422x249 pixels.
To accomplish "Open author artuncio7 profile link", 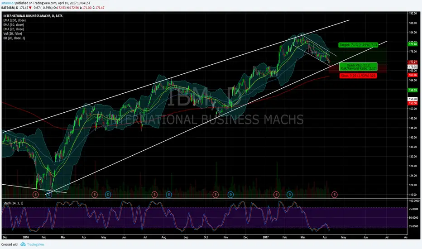I will 8,3.
